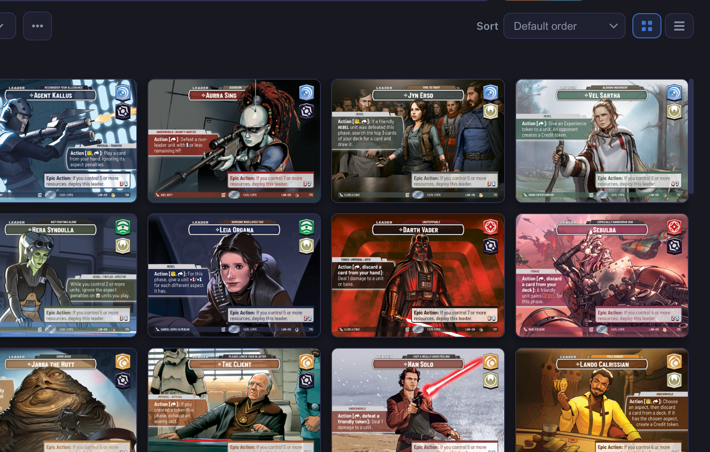Open the three-dots more options menu

(38, 26)
